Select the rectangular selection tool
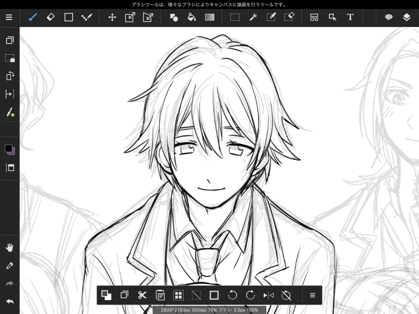Image resolution: width=419 pixels, height=314 pixels. (x=235, y=17)
